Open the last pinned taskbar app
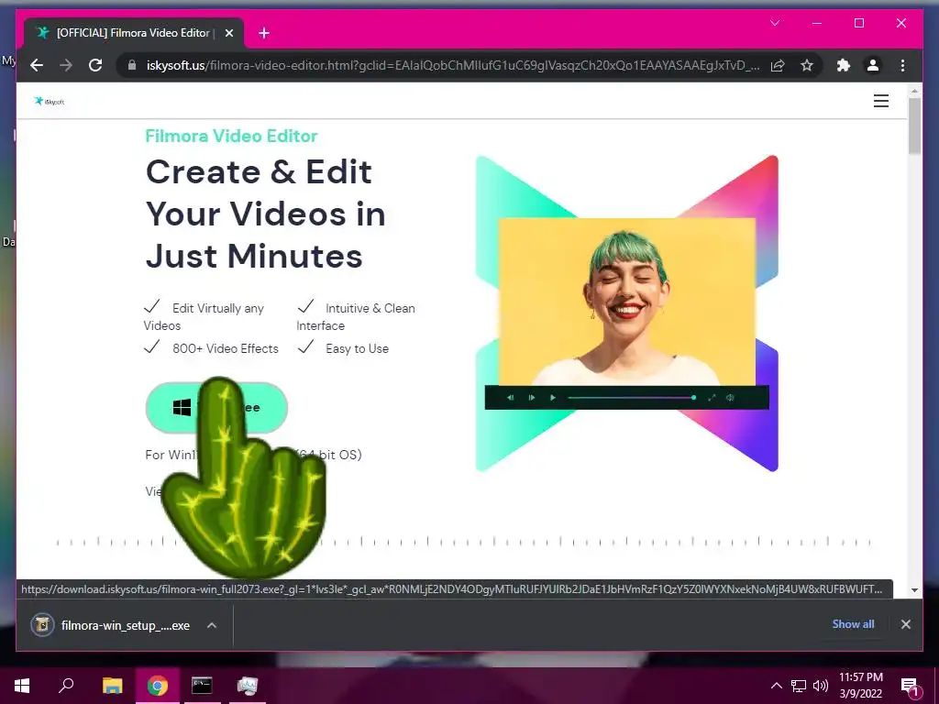 pyautogui.click(x=247, y=685)
